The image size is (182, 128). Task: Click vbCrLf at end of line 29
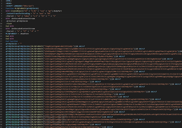point(142,71)
